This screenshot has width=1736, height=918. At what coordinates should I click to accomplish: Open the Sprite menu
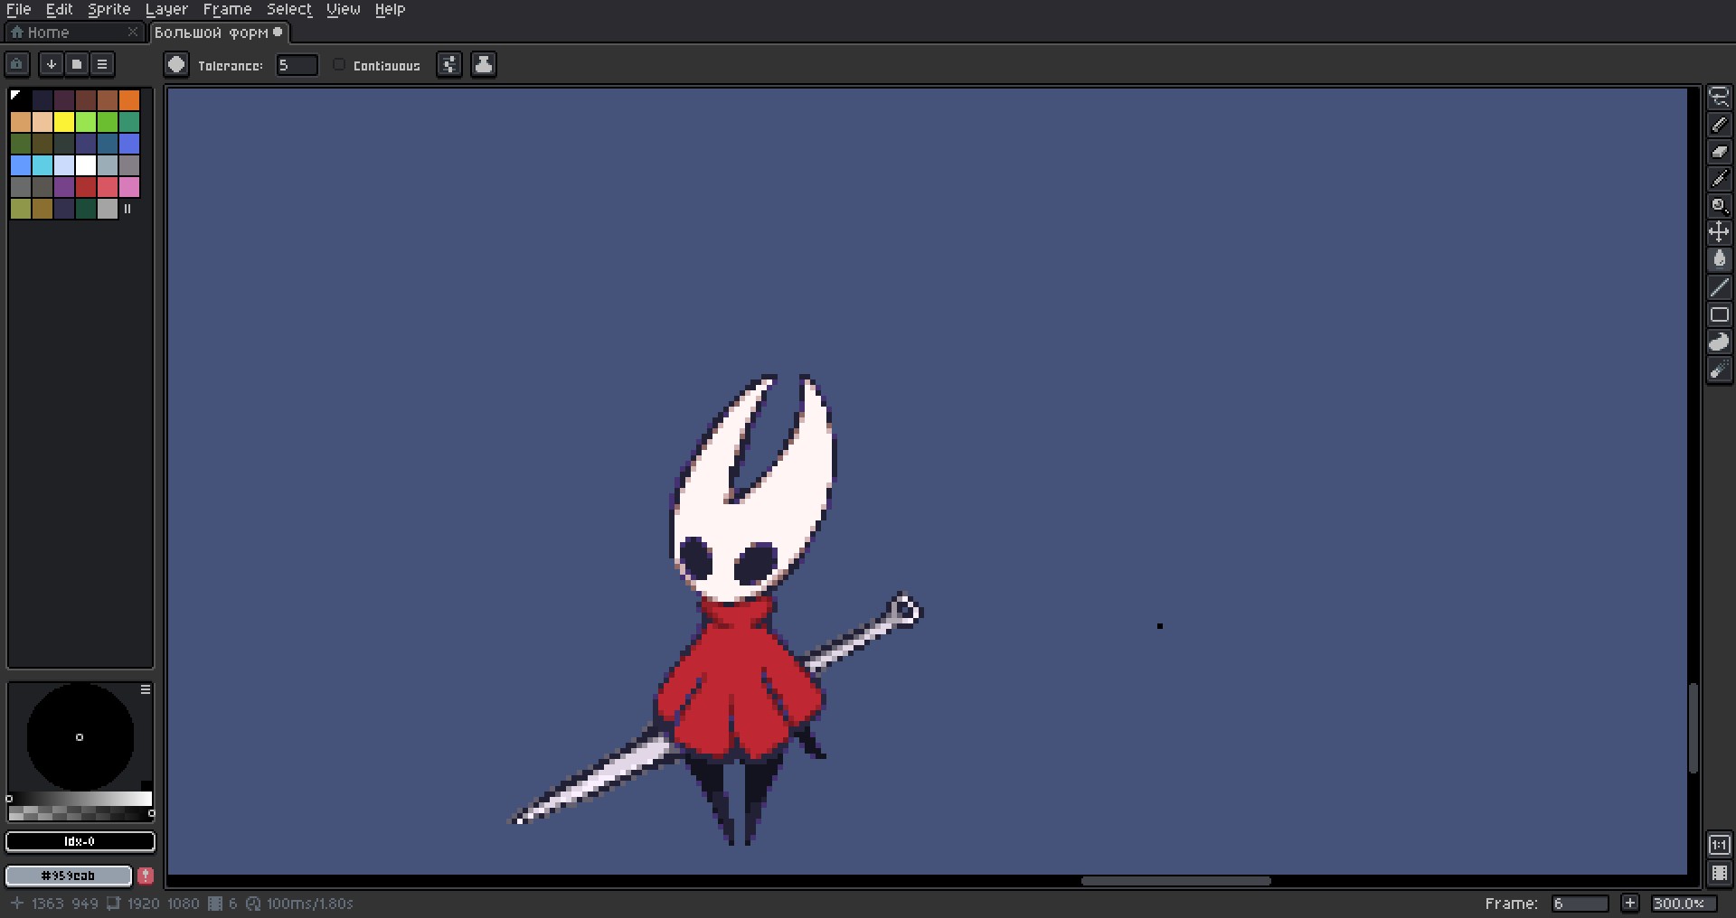pyautogui.click(x=109, y=9)
